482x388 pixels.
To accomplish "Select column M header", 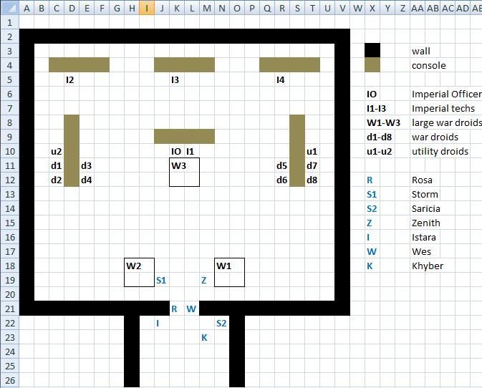I will pyautogui.click(x=207, y=8).
